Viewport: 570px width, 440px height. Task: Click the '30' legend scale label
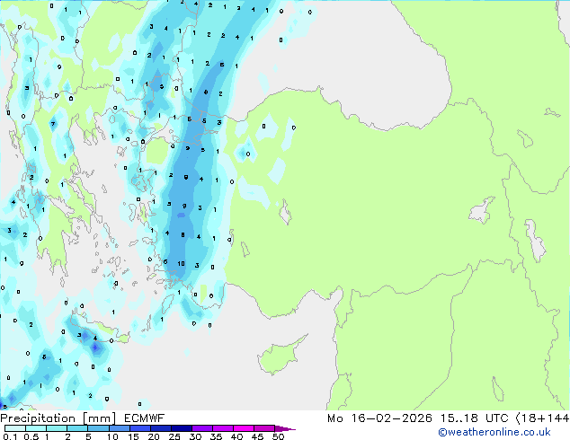195,436
